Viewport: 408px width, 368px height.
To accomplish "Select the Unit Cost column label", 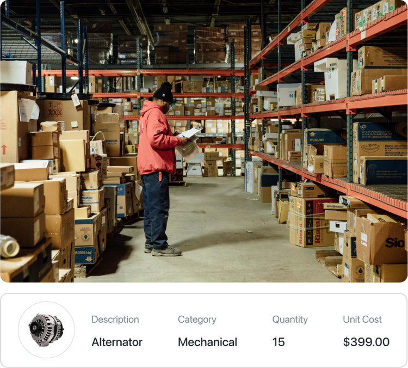I will (x=362, y=320).
